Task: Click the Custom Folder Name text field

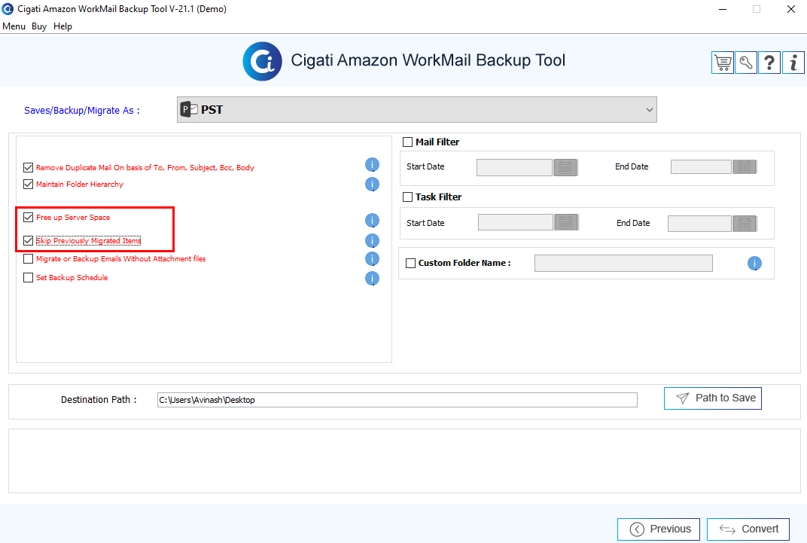Action: pyautogui.click(x=624, y=263)
